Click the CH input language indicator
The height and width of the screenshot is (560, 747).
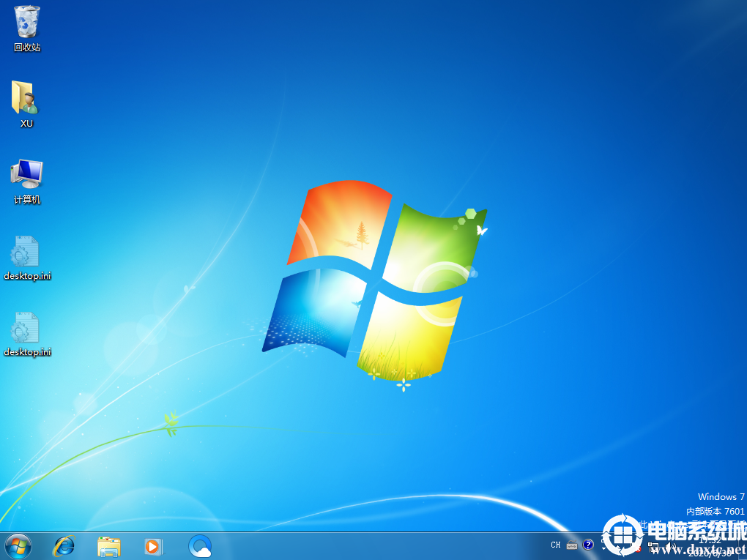(x=555, y=545)
